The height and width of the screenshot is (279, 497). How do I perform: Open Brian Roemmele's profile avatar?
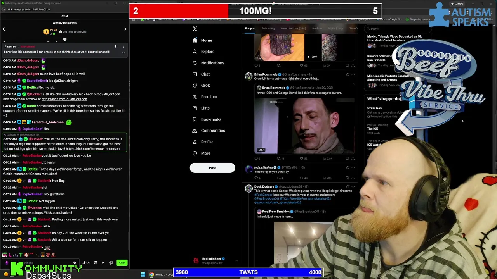248,76
